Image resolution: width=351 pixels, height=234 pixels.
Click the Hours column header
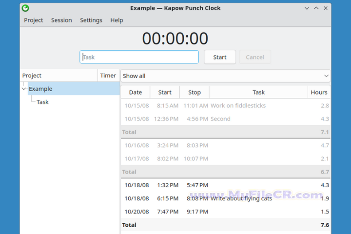coord(319,92)
